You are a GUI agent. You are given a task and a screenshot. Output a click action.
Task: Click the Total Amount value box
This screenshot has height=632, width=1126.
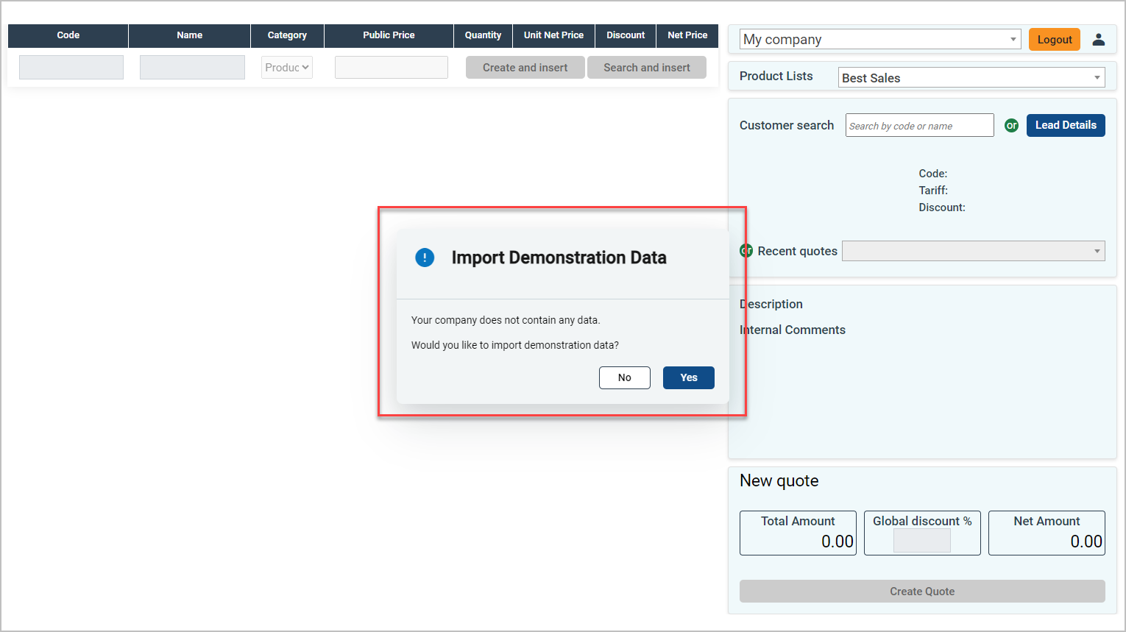(798, 533)
